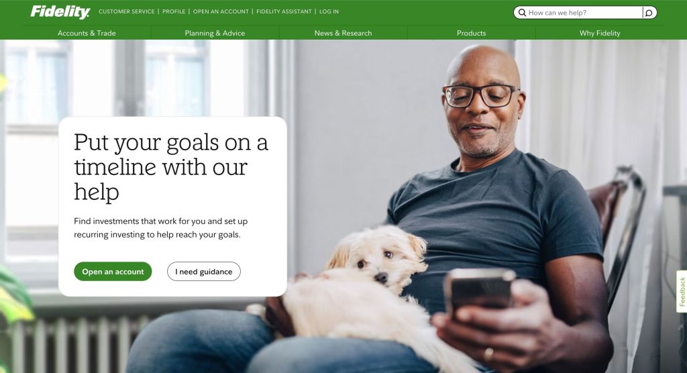Expand the Planning & Advice menu

pyautogui.click(x=215, y=33)
